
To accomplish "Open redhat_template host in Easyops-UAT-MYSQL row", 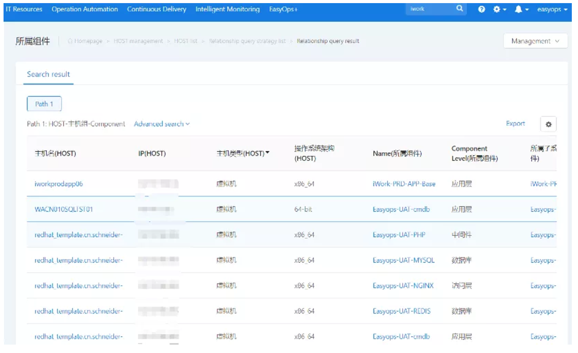I will [x=79, y=261].
